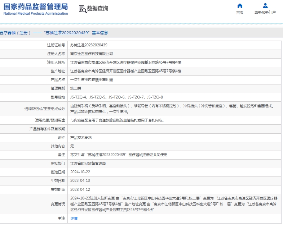The width and height of the screenshot is (283, 225).
Task: Click the intended use text 与内窥镜配套
Action: (x=117, y=120)
